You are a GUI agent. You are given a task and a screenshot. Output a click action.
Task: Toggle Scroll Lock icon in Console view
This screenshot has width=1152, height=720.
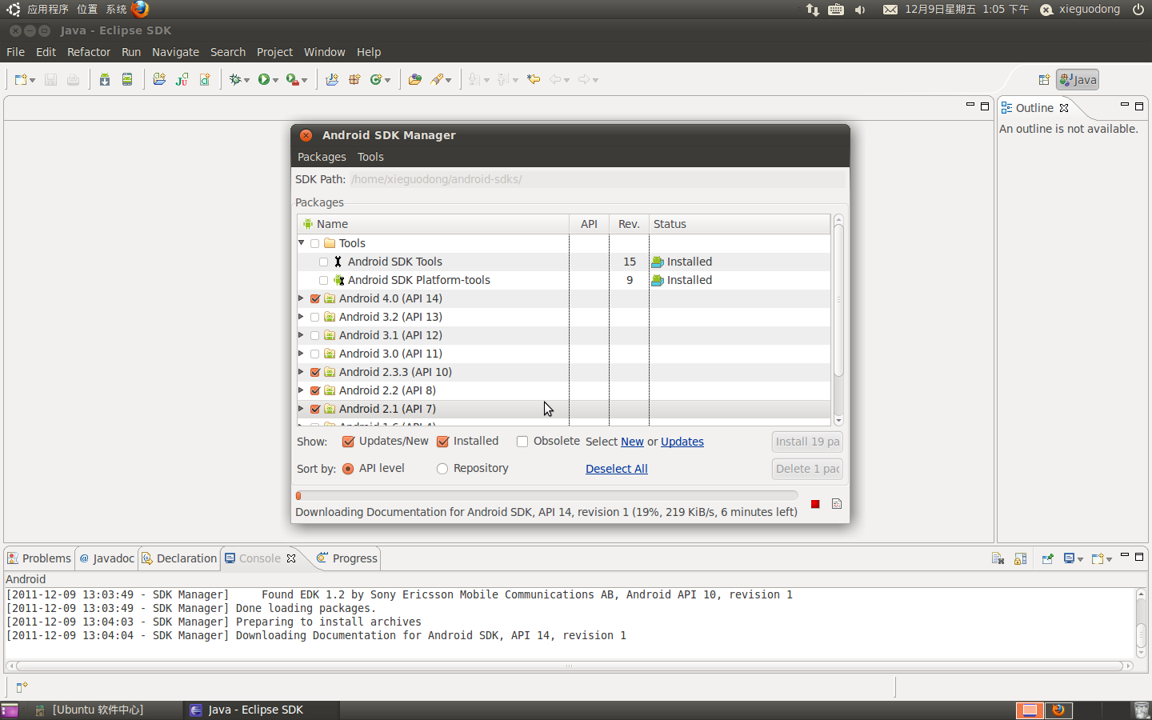pos(1020,558)
